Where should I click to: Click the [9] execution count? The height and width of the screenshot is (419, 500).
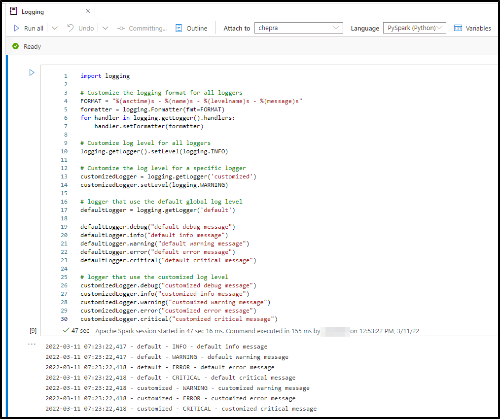click(x=33, y=331)
